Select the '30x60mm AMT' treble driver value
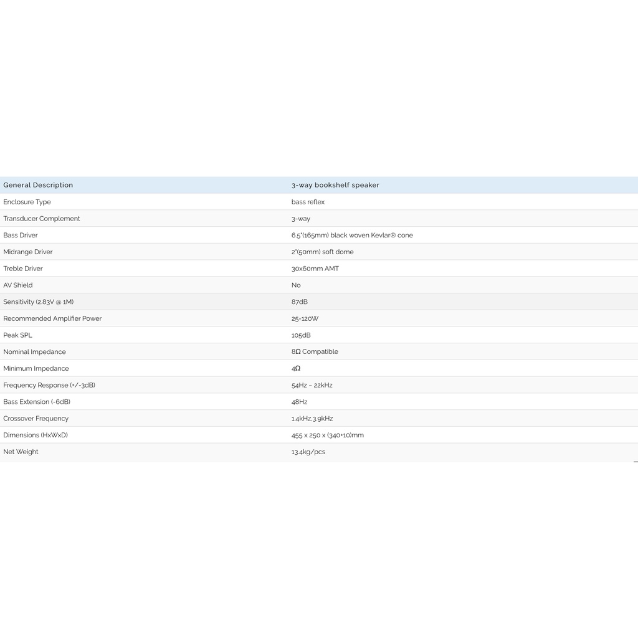 coord(315,269)
